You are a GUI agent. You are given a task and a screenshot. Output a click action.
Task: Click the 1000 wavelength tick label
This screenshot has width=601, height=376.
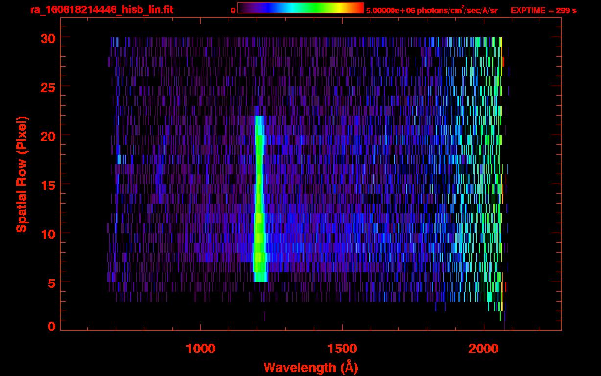201,348
